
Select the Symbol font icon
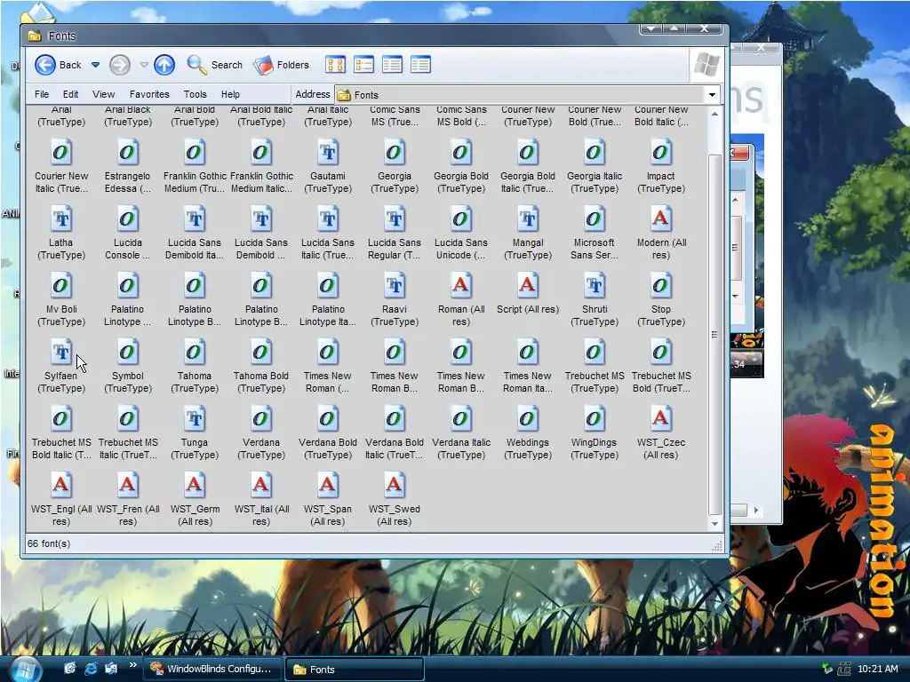point(128,353)
